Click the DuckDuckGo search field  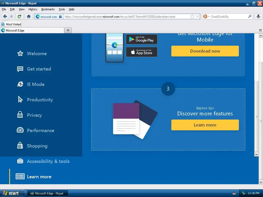229,16
